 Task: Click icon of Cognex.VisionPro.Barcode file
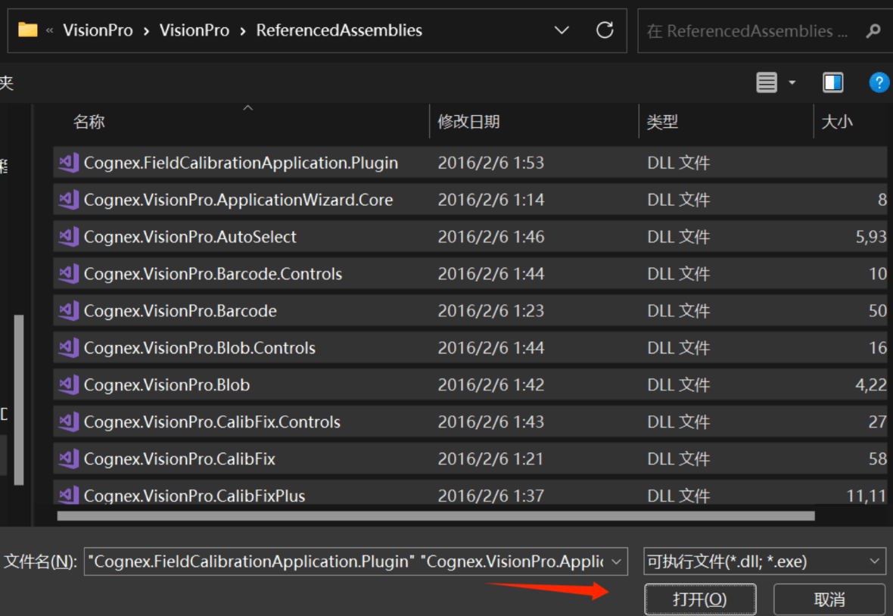click(68, 311)
